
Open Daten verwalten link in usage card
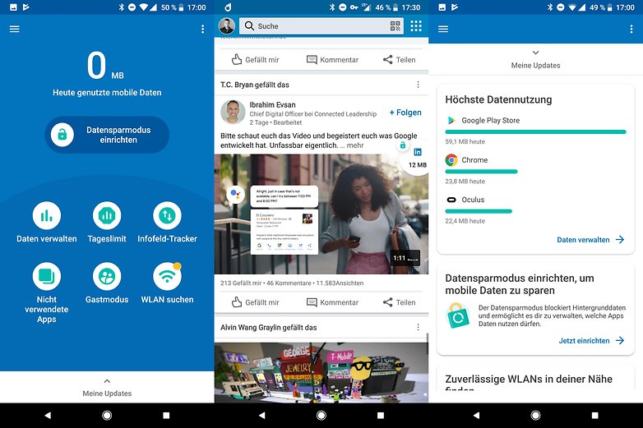click(590, 240)
